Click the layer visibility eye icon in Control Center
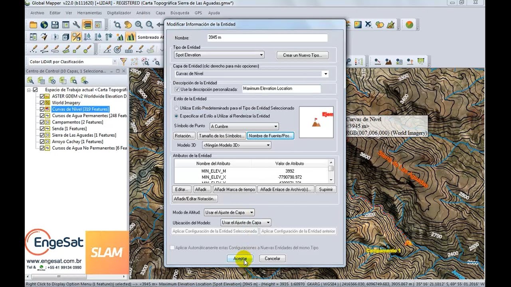Image resolution: width=511 pixels, height=287 pixels. click(x=84, y=81)
